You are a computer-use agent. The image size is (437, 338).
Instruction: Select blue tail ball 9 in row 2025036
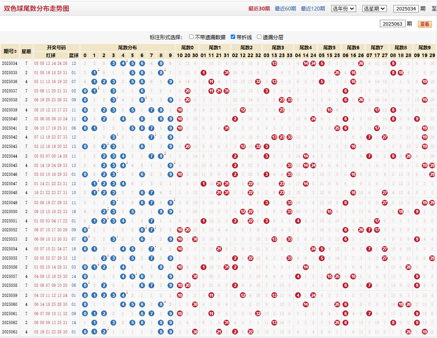[x=171, y=82]
